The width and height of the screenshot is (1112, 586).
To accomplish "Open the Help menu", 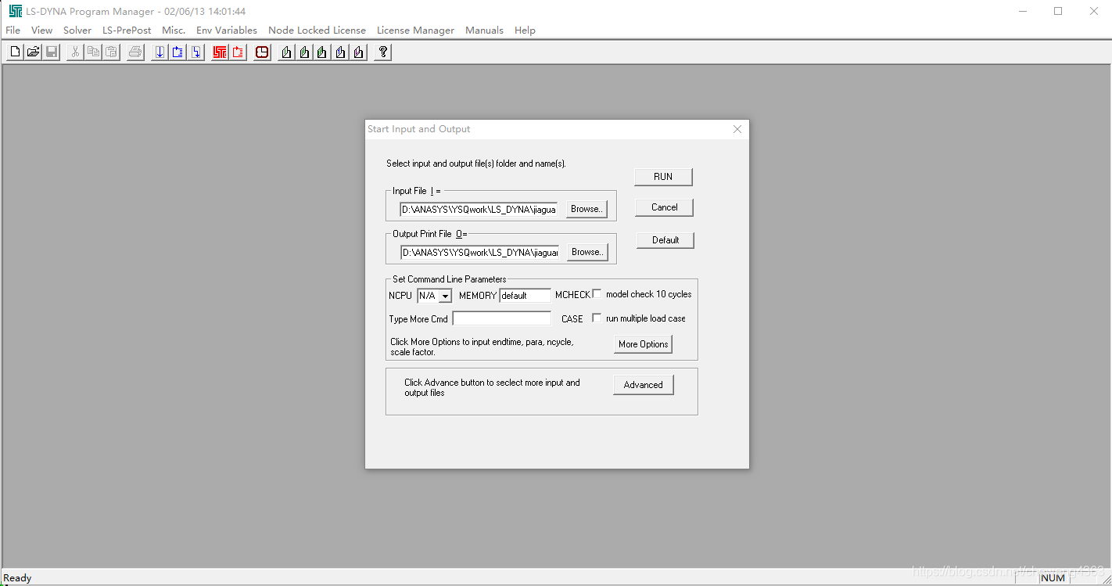I will tap(525, 30).
